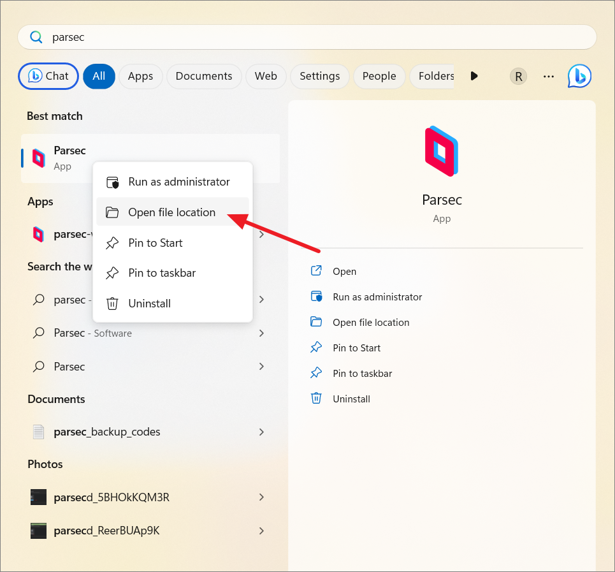615x572 pixels.
Task: Click the parsec installer icon under Apps
Action: point(38,234)
